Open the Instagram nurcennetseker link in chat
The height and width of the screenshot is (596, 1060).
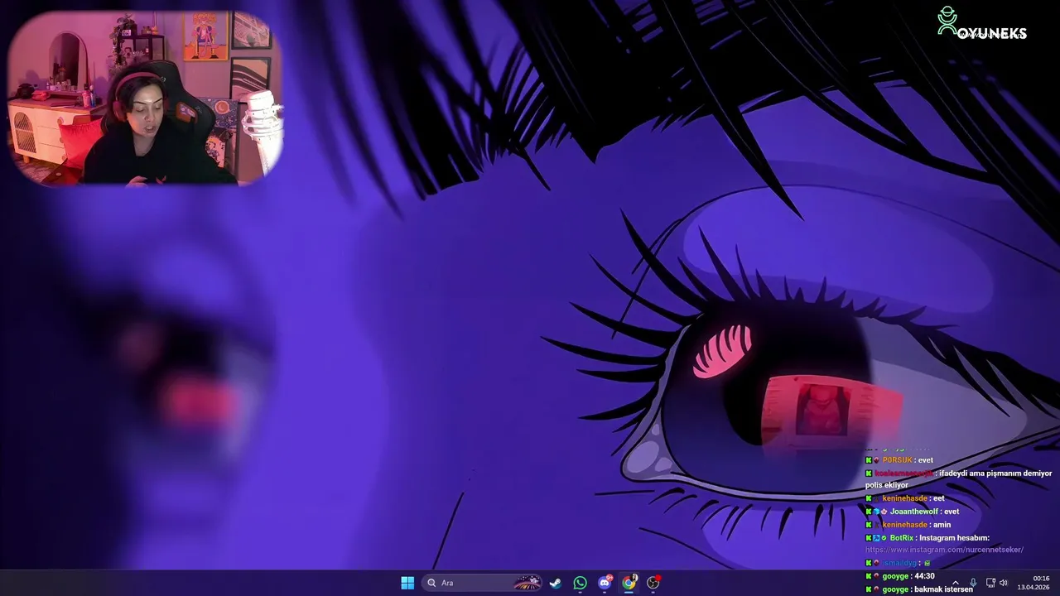pos(945,550)
